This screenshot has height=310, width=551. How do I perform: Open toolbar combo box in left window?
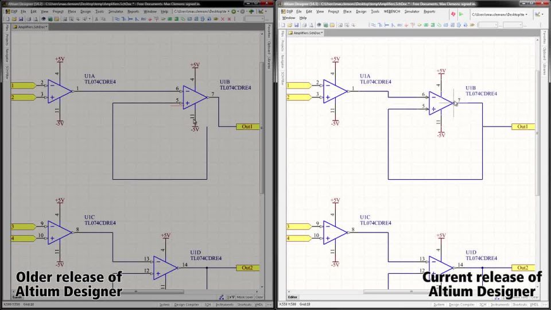(254, 19)
